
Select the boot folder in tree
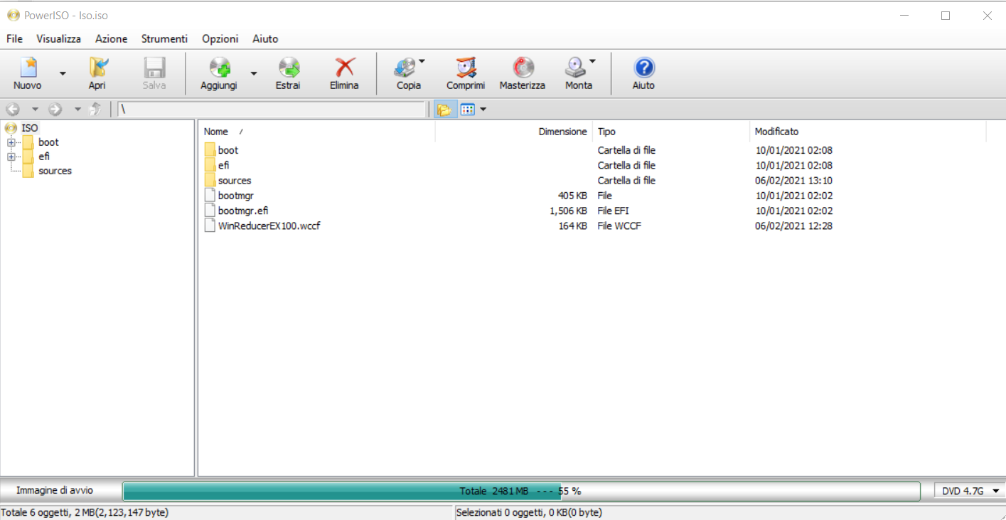(48, 142)
